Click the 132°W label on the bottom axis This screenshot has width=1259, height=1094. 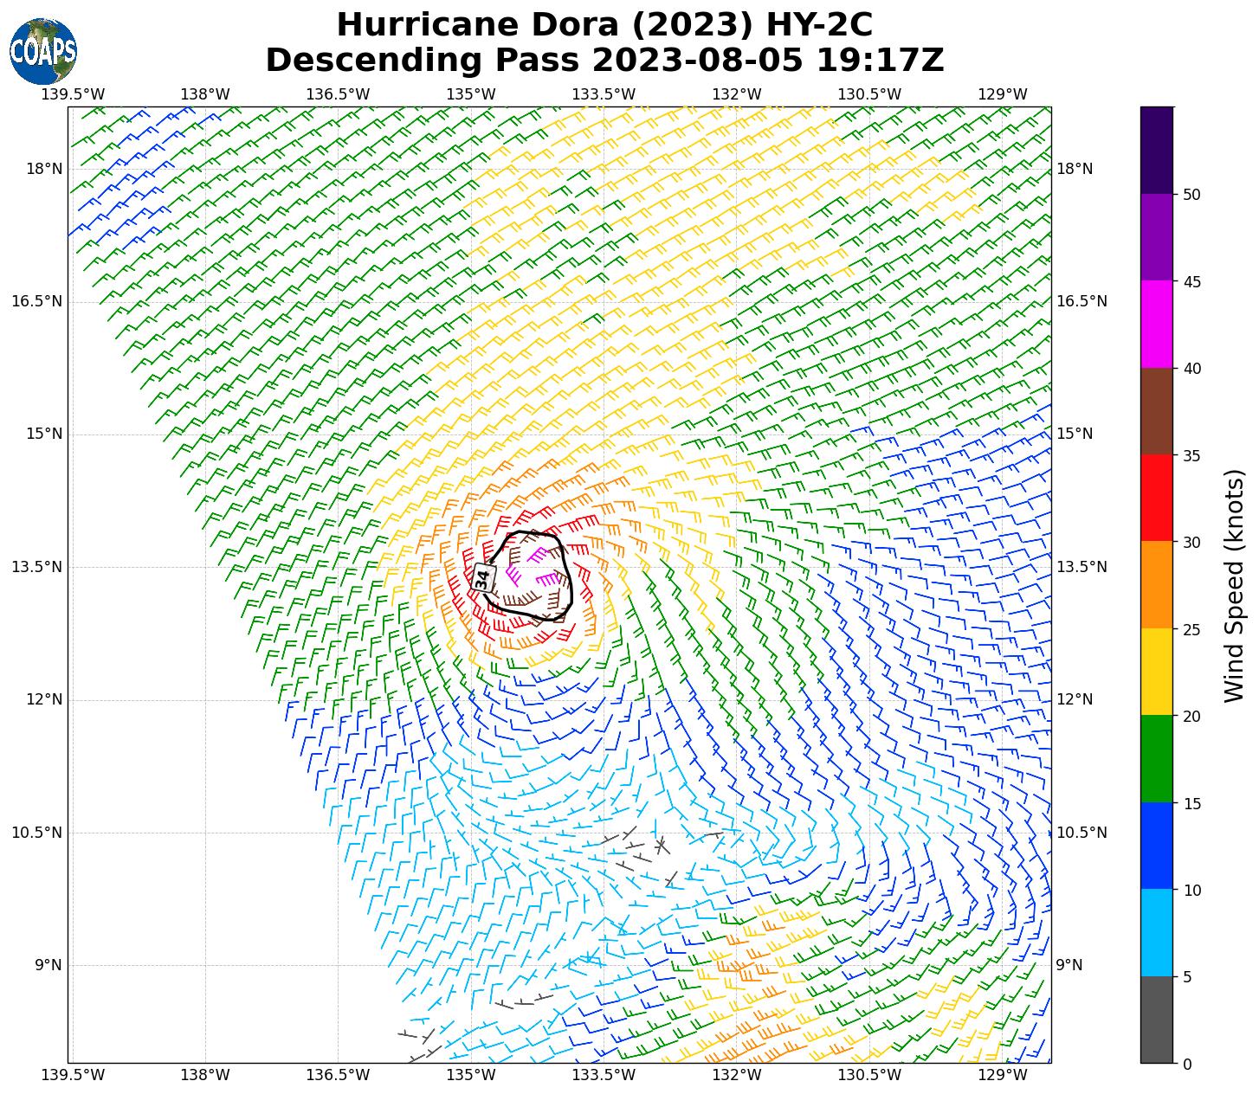click(x=737, y=1075)
